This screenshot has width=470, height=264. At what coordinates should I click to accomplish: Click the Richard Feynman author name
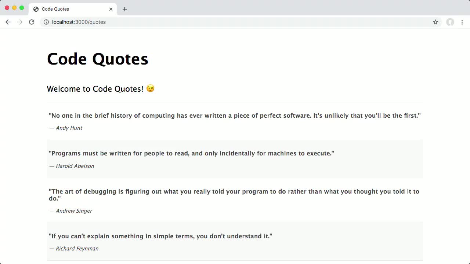(77, 249)
